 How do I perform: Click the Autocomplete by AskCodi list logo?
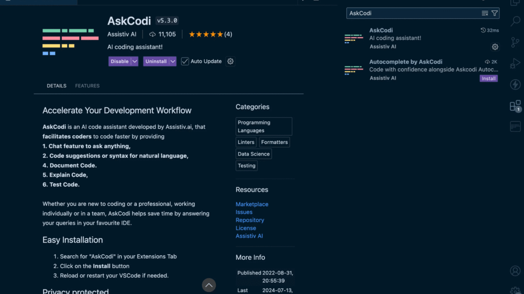(x=354, y=70)
